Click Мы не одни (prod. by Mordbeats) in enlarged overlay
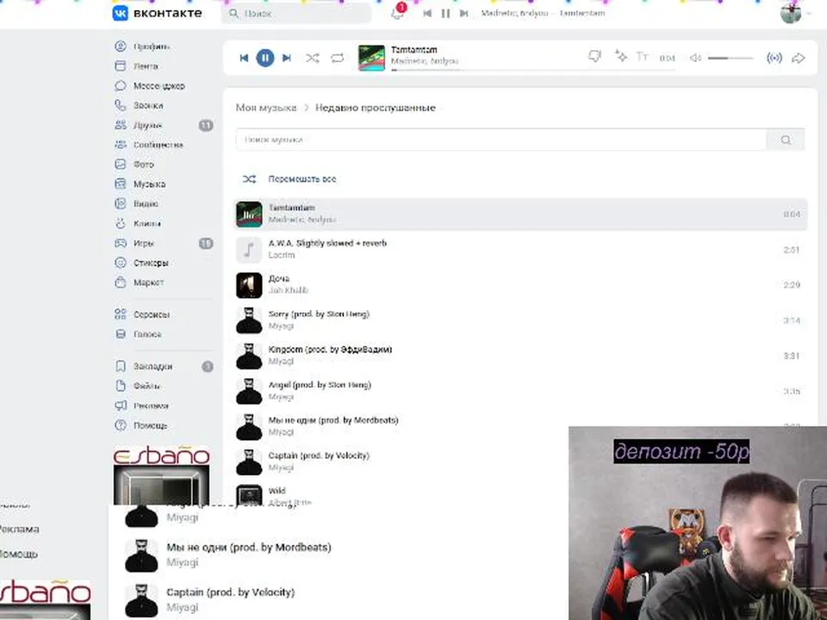 click(249, 548)
